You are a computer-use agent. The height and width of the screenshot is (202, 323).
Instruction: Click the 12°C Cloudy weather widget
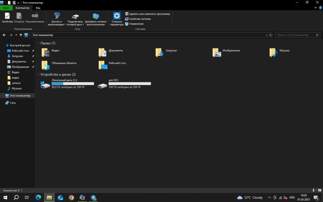[x=250, y=197]
